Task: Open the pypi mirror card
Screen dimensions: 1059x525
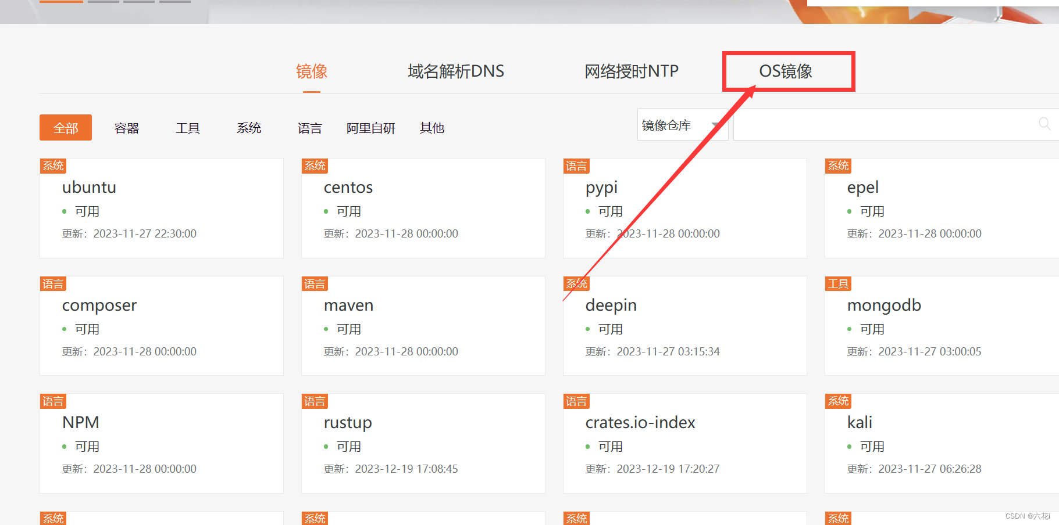Action: point(685,208)
